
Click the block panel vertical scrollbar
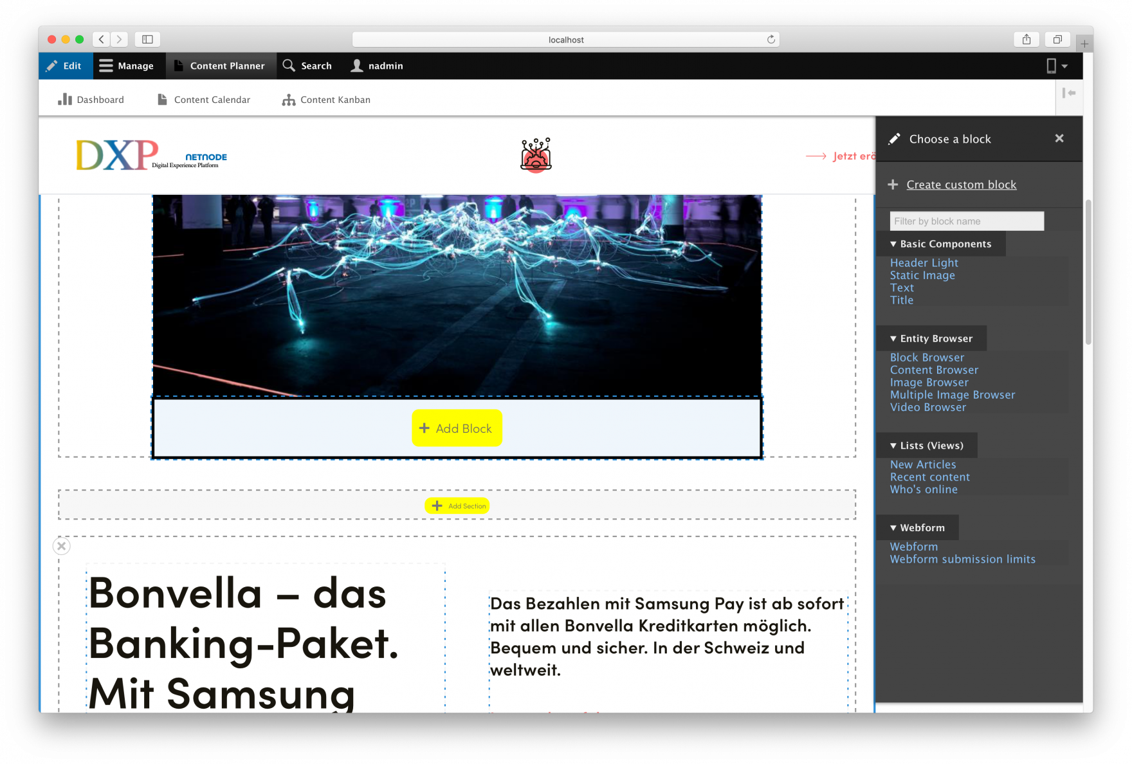(x=1088, y=272)
